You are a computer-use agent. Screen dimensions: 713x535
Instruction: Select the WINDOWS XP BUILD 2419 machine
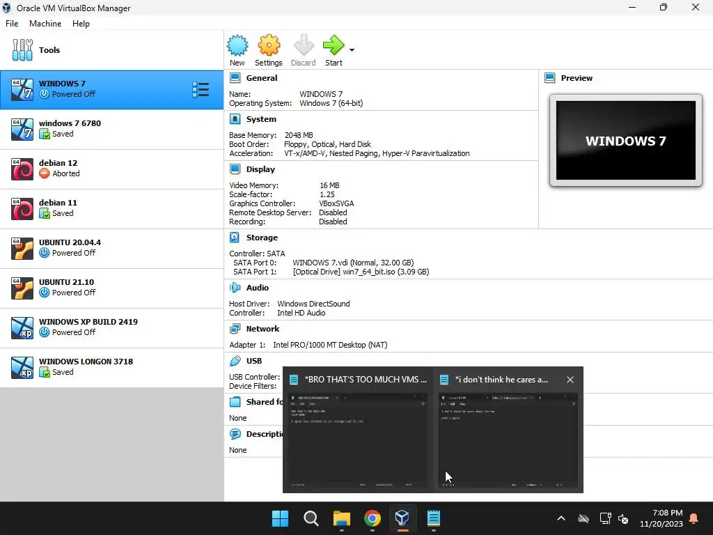click(112, 327)
